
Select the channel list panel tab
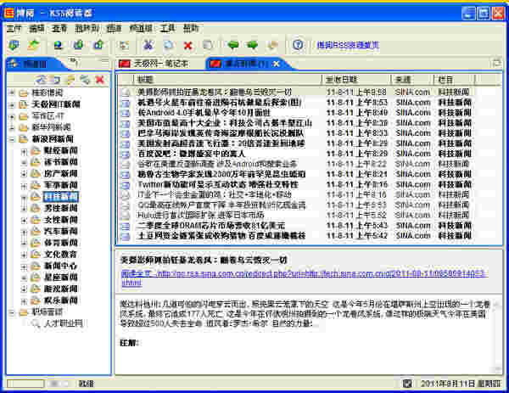(36, 64)
